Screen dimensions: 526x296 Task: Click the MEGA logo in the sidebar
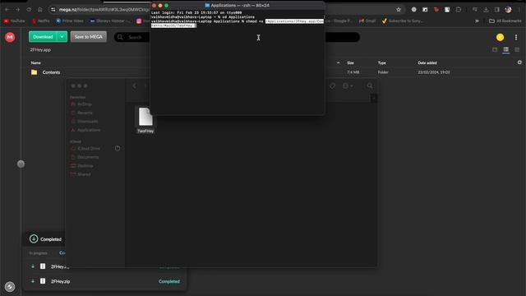(x=10, y=37)
